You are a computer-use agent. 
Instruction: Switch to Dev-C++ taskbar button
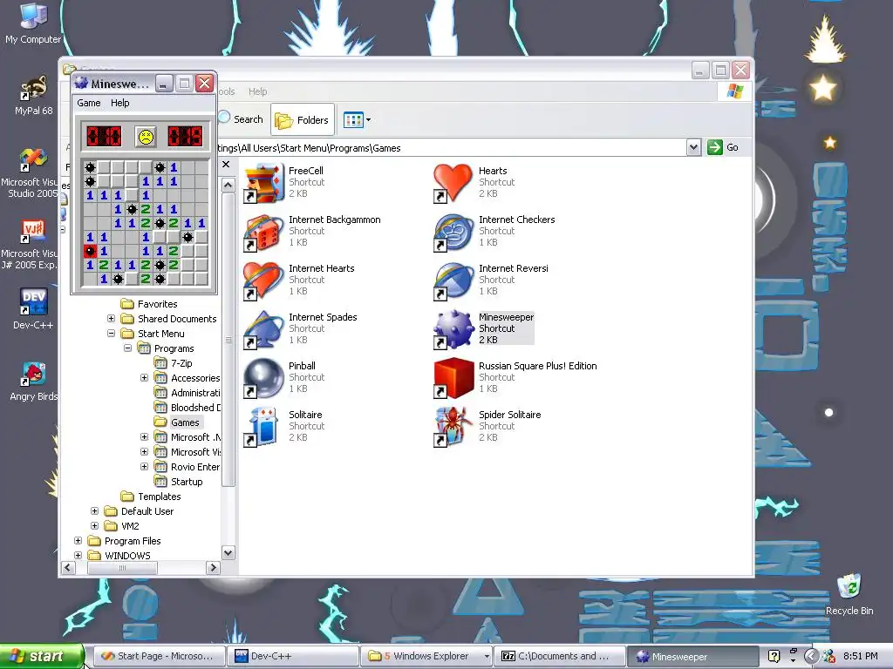[x=293, y=657]
